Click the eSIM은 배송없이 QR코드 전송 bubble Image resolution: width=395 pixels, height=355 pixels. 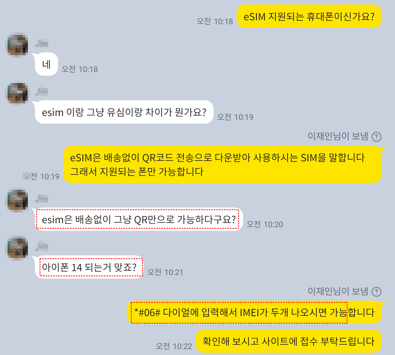click(x=223, y=164)
